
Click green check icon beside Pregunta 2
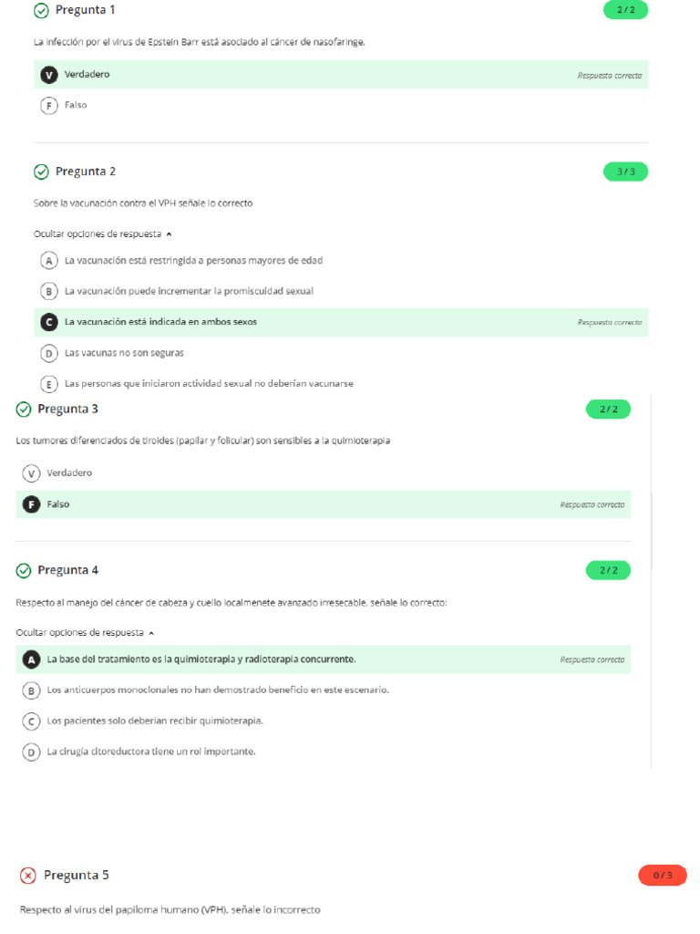click(x=41, y=171)
